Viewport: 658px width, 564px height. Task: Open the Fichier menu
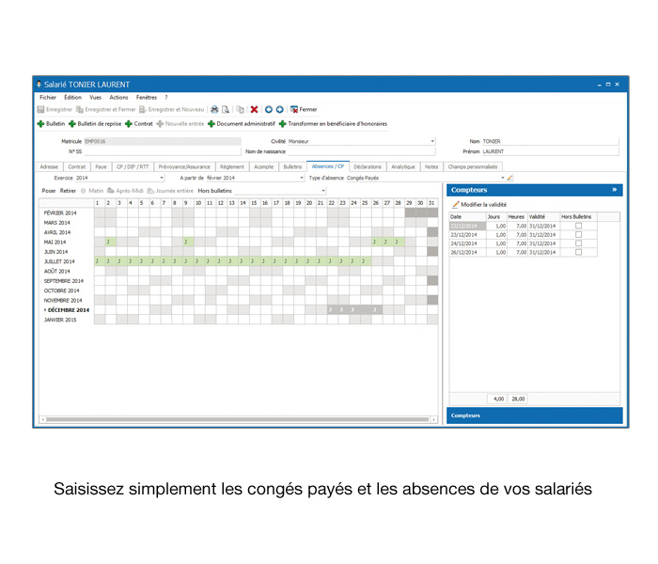[48, 98]
